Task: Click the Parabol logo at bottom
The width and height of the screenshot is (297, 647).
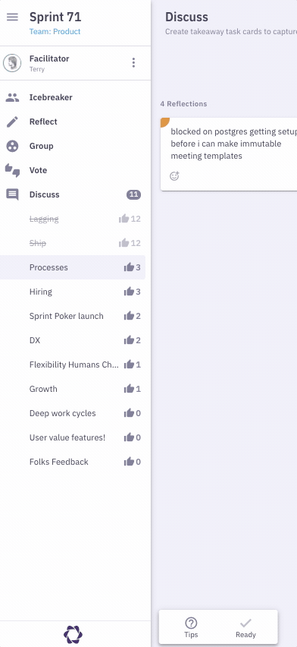Action: point(73,634)
